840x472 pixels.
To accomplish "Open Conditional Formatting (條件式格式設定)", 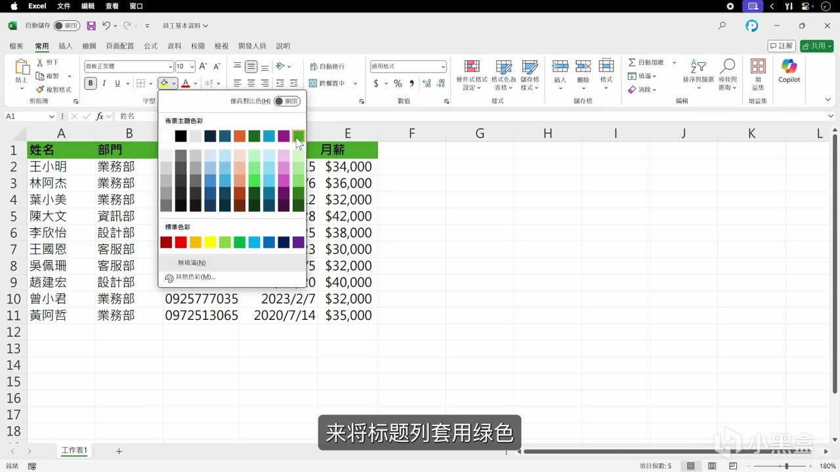I will (472, 75).
